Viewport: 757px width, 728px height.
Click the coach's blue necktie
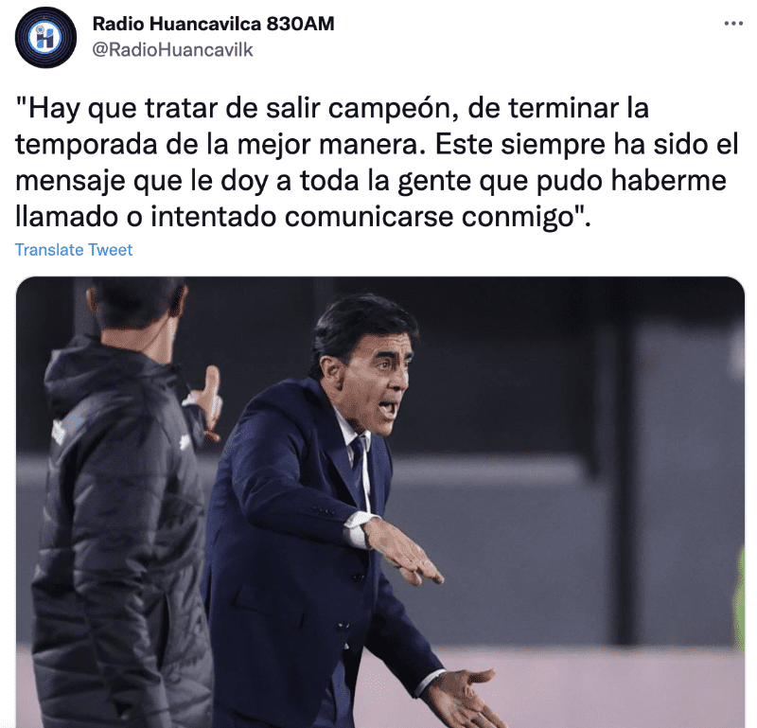pos(359,464)
